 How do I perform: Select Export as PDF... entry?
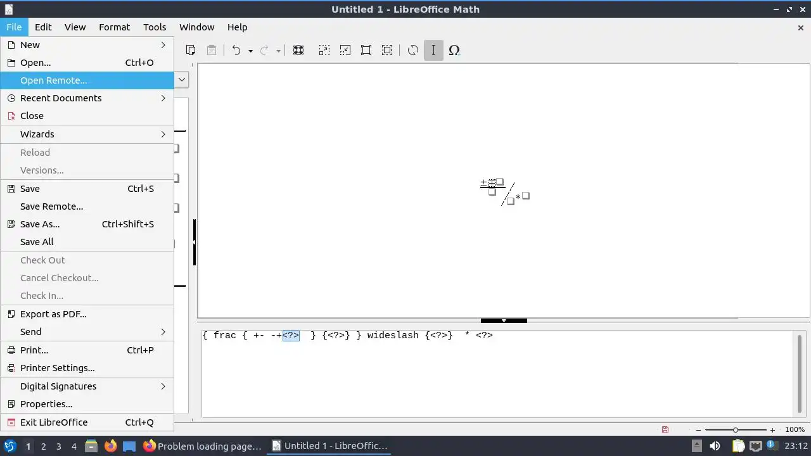click(87, 314)
